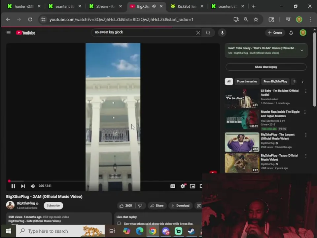Select From the series chip
Viewport: 317px width, 238px height.
247,82
